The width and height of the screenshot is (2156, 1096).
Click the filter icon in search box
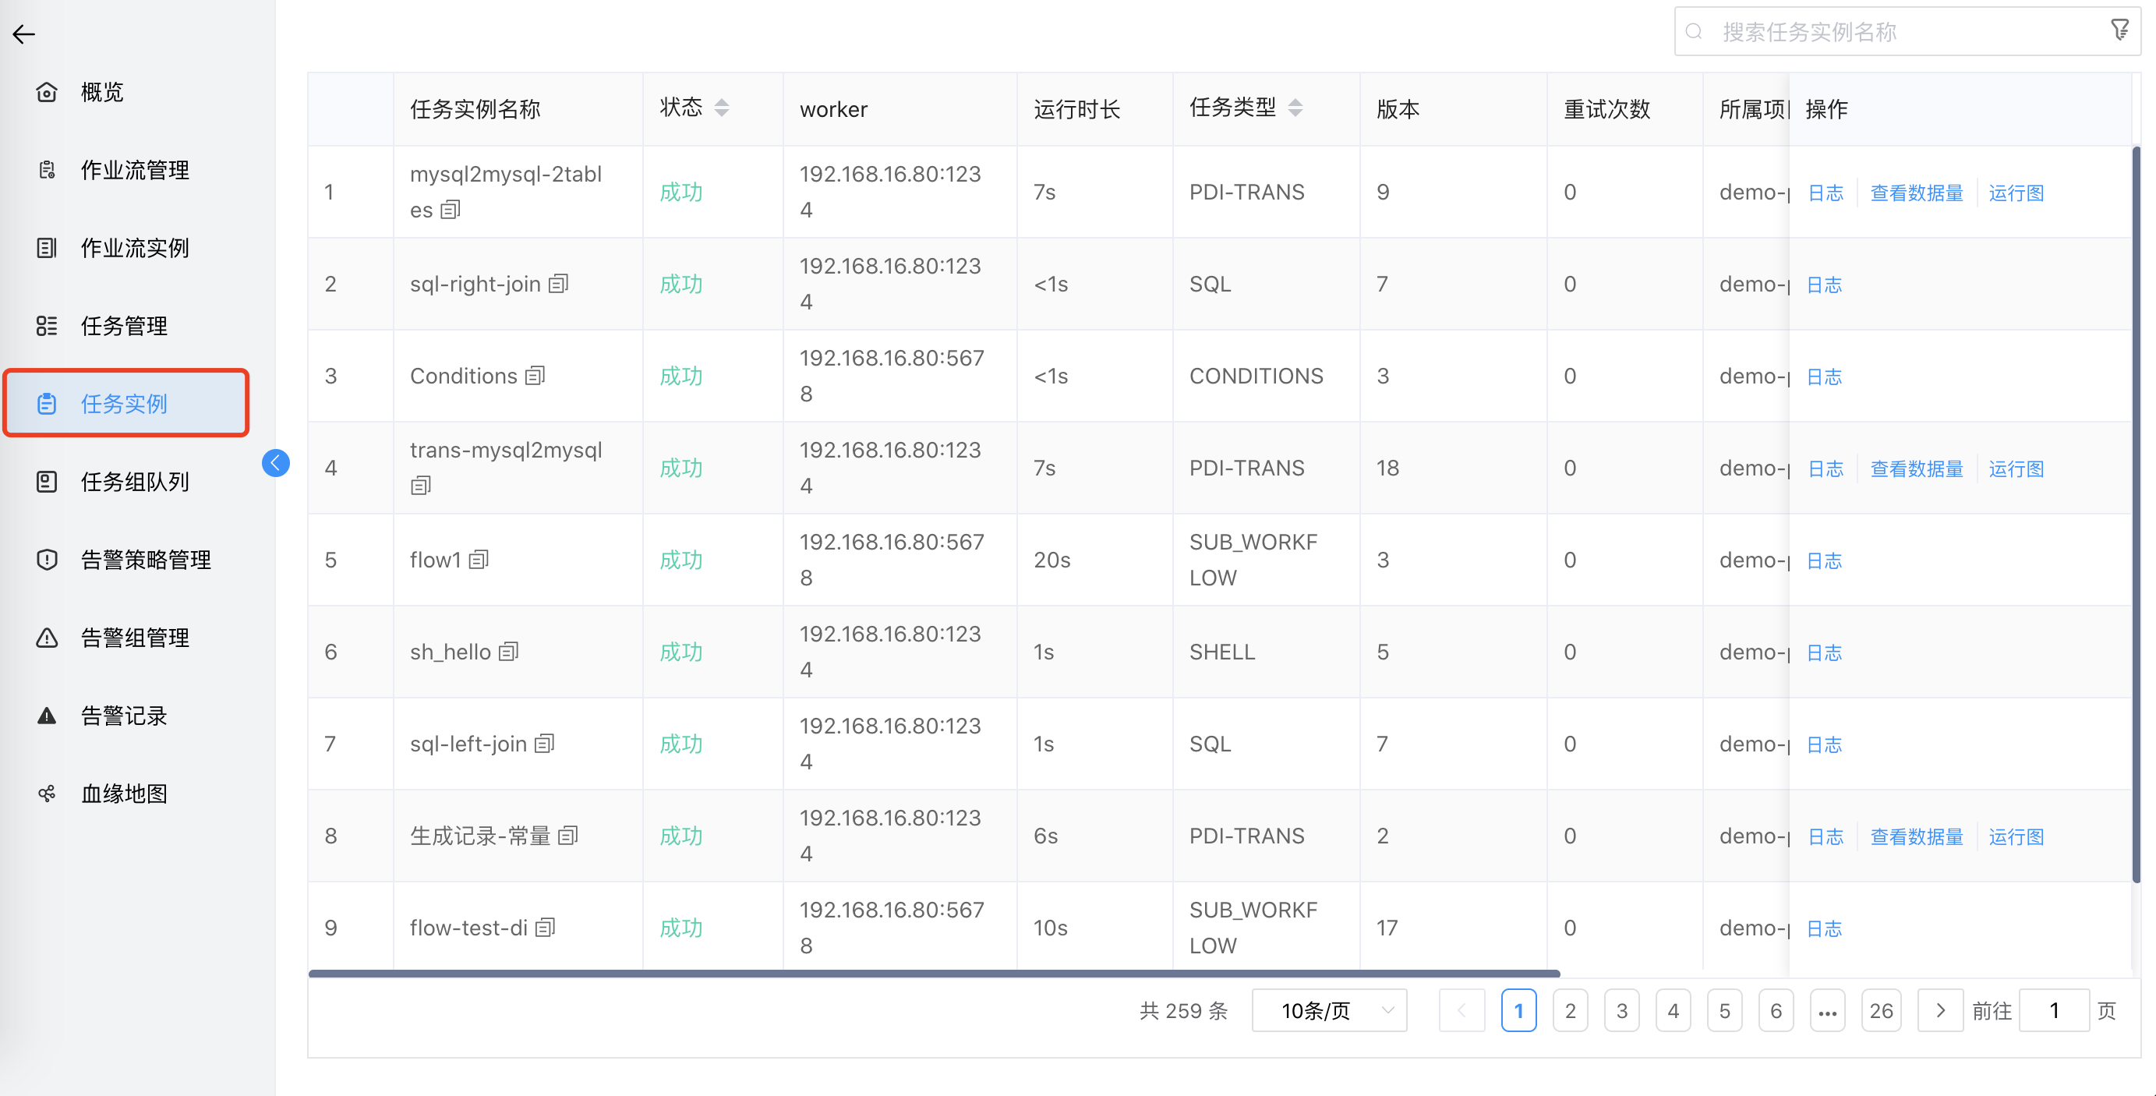(2119, 30)
